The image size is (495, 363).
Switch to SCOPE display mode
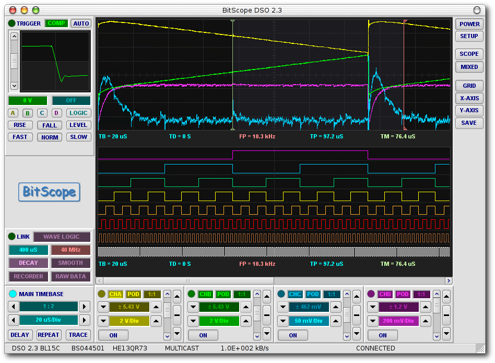pyautogui.click(x=468, y=54)
